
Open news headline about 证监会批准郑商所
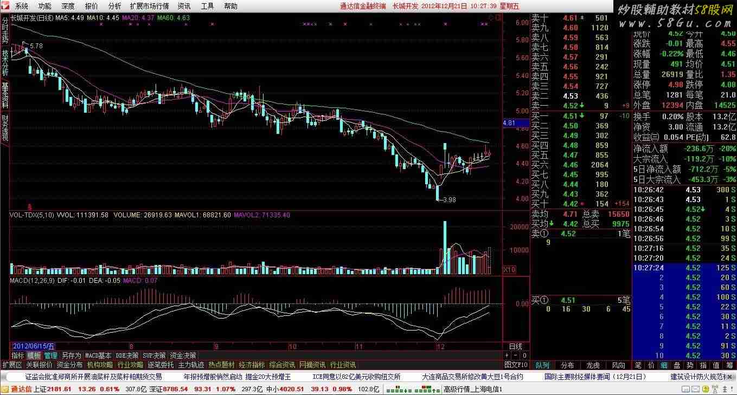tap(94, 377)
